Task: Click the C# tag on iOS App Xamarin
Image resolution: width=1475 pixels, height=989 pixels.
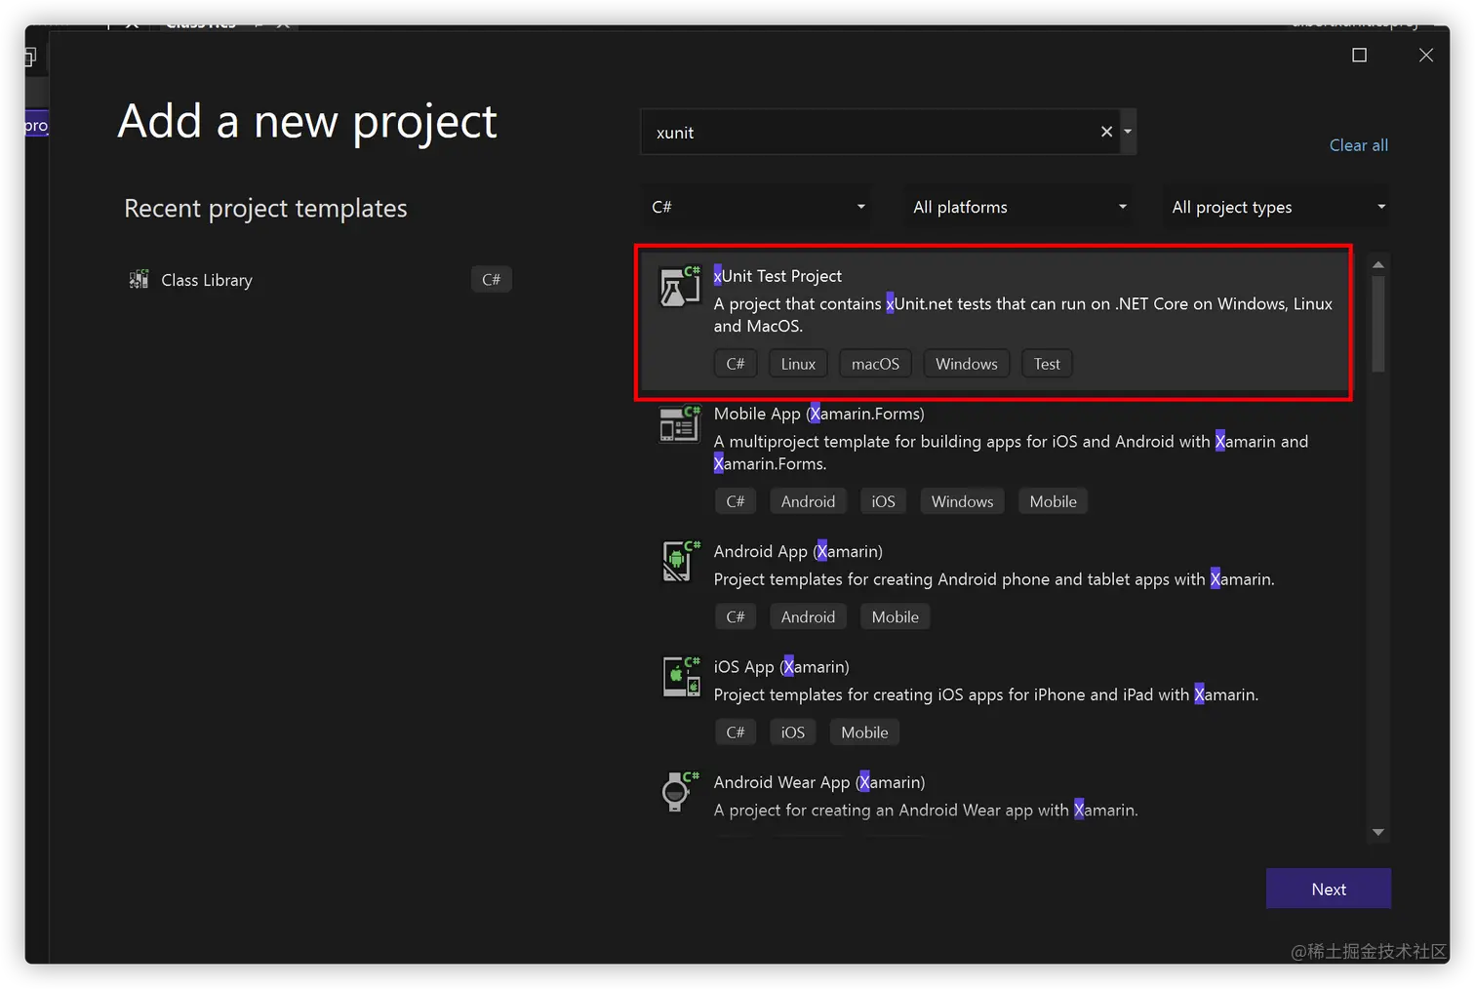Action: (735, 732)
